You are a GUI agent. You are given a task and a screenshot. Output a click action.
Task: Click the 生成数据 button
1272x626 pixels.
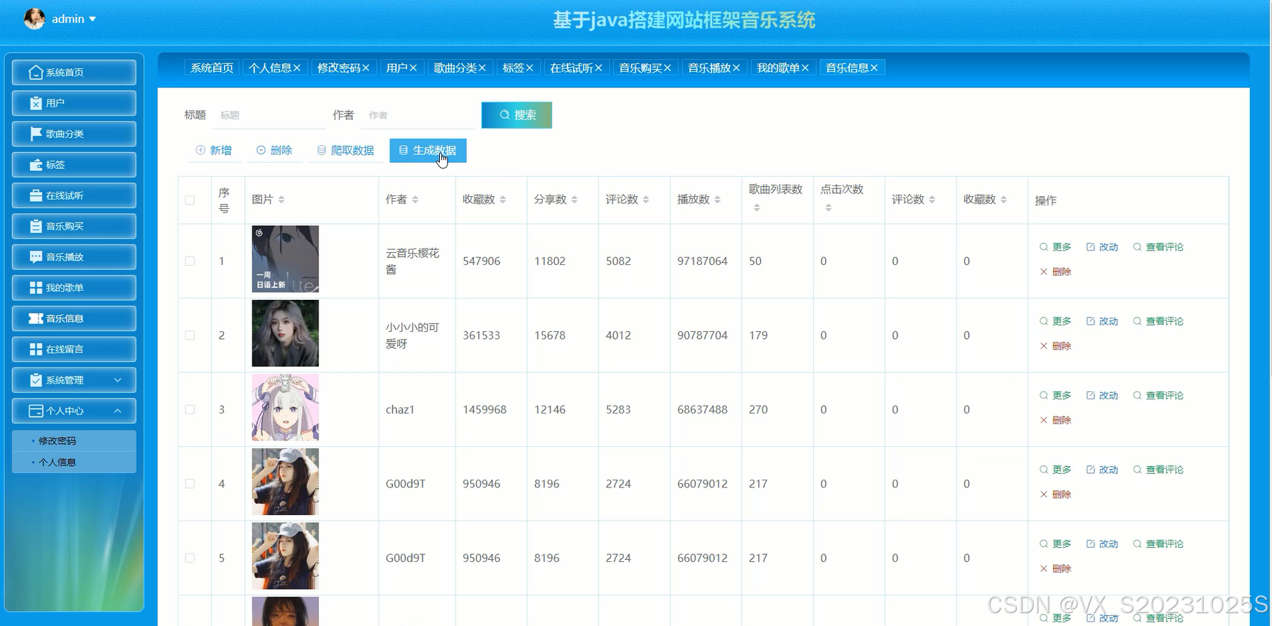pos(428,151)
